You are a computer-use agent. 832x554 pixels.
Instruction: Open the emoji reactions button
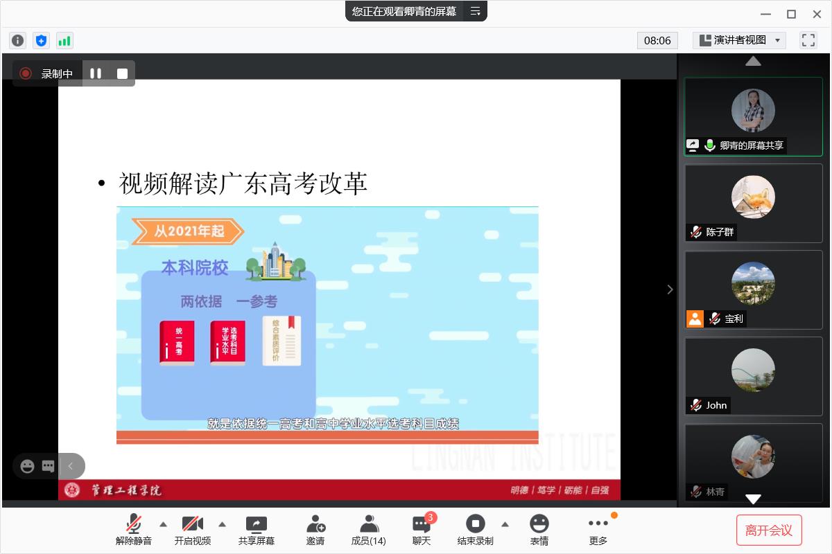[x=539, y=530]
